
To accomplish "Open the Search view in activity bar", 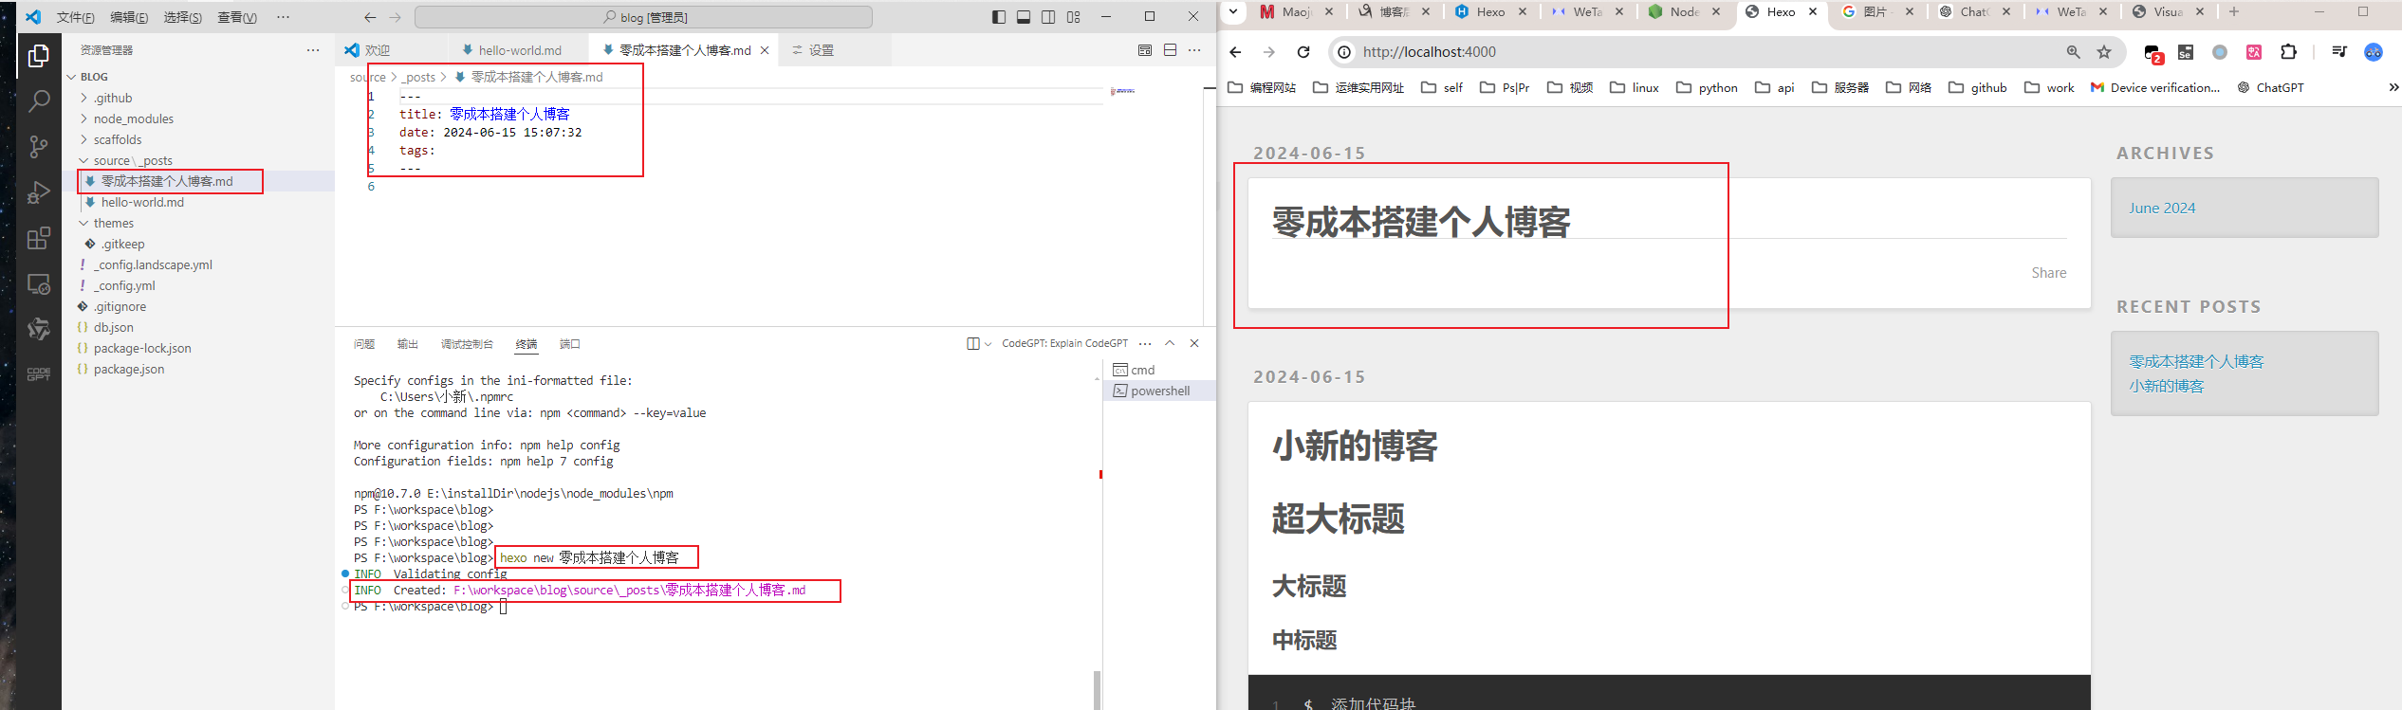I will click(39, 100).
